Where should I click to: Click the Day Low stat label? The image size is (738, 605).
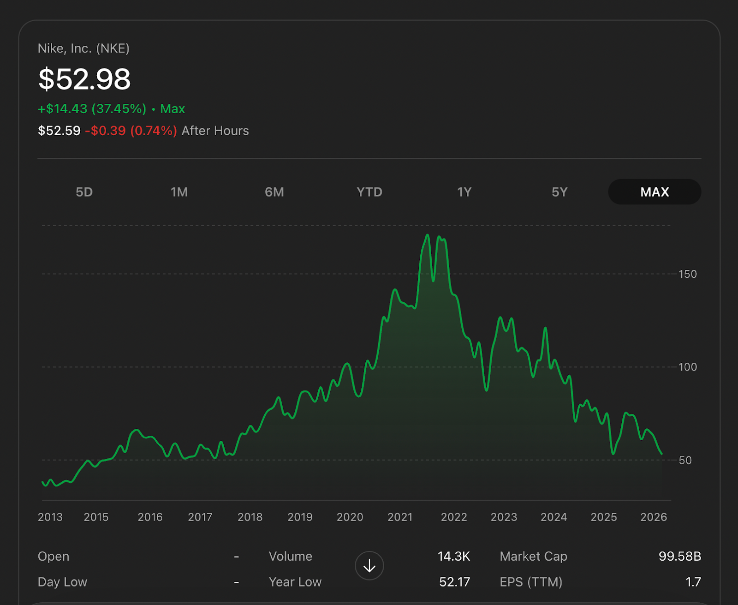pos(62,582)
